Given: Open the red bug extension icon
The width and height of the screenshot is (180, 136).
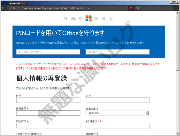Looking at the screenshot, I should click(131, 8).
